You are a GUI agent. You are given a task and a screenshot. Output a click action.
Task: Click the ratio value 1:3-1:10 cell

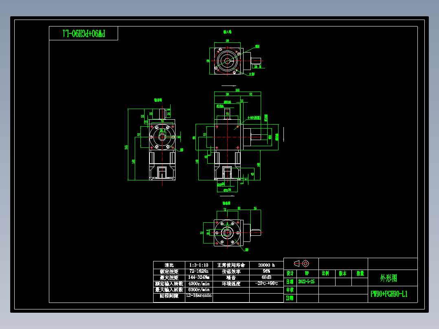[198, 265]
